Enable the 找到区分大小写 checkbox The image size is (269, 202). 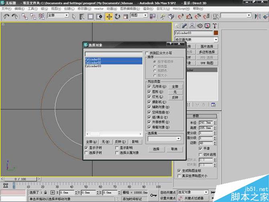tap(147, 53)
